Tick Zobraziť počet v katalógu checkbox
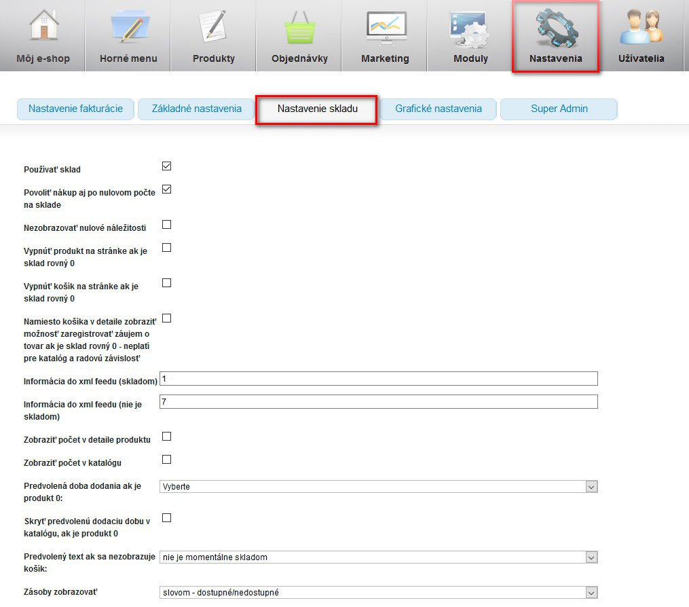The width and height of the screenshot is (689, 607). pyautogui.click(x=166, y=460)
